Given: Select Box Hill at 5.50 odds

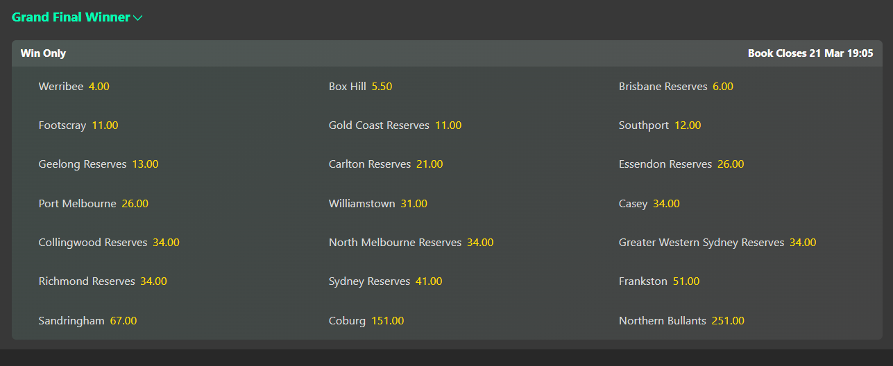Looking at the screenshot, I should pyautogui.click(x=360, y=87).
